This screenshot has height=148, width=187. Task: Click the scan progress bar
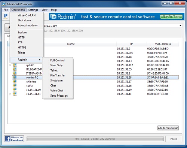coord(95,139)
